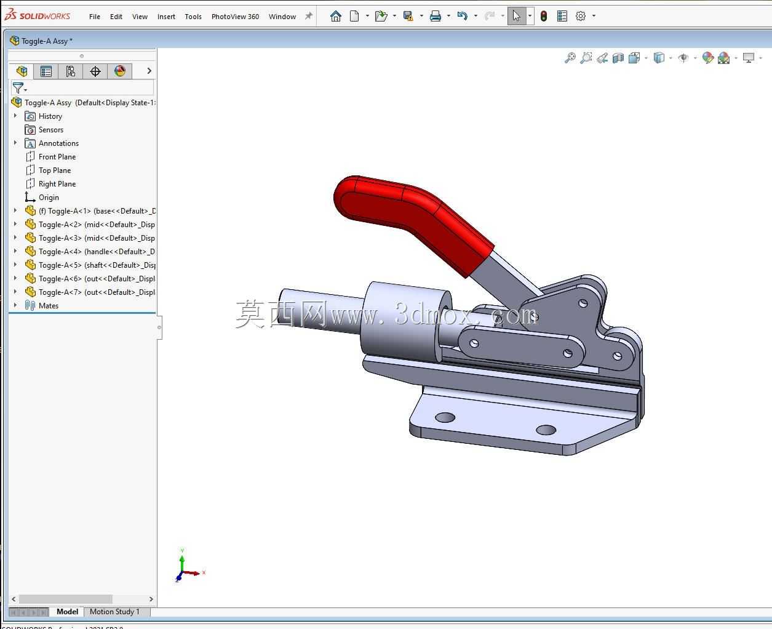Click the Toggle-A Assy document title tab

tap(41, 41)
